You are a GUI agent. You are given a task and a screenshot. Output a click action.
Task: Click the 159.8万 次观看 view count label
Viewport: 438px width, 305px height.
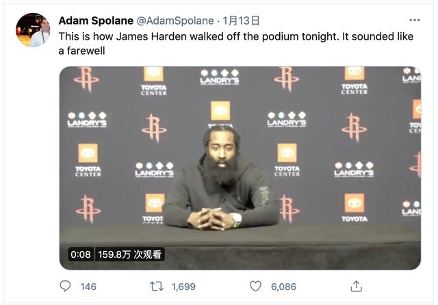point(129,254)
